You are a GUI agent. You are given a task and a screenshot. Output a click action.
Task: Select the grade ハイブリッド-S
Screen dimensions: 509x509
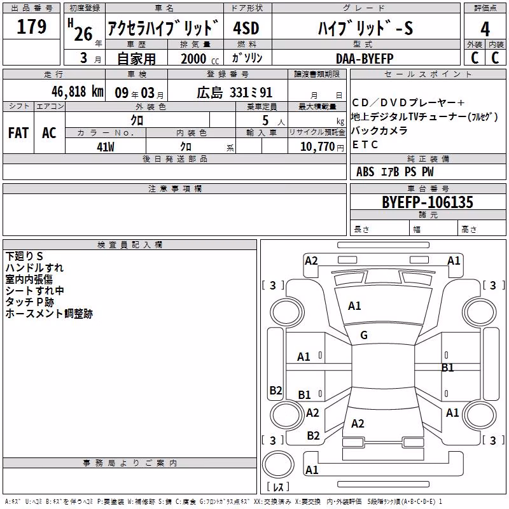coord(365,27)
